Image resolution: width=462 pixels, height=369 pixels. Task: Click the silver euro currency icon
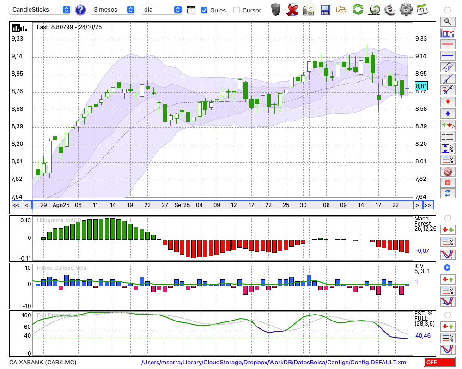pos(390,9)
